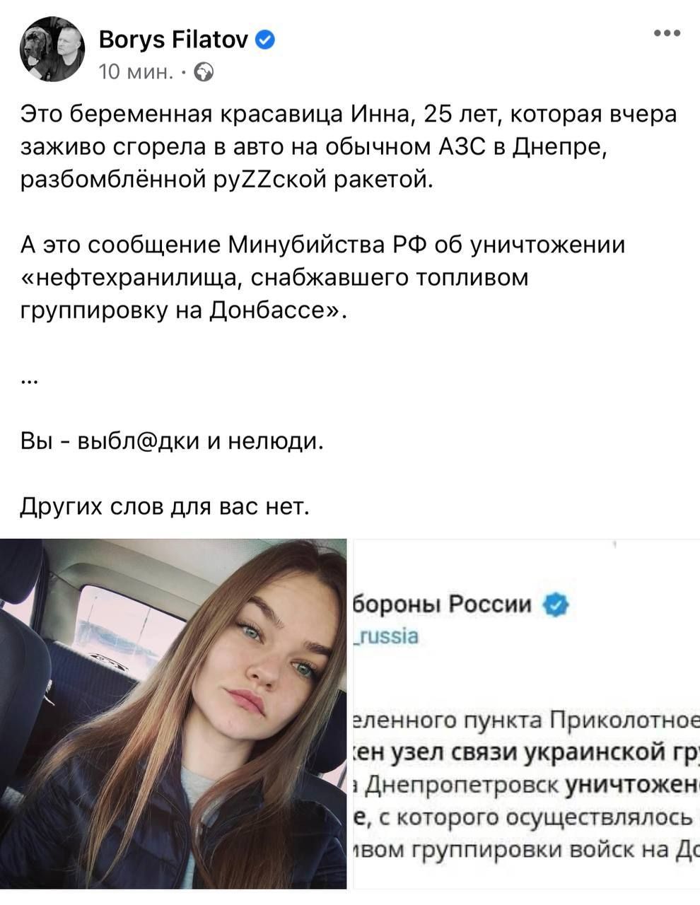Click the "_russia" account handle
The height and width of the screenshot is (905, 700).
coord(387,636)
